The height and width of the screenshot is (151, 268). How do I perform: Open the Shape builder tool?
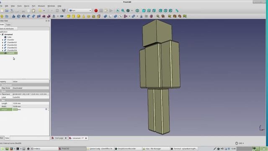(x=99, y=16)
